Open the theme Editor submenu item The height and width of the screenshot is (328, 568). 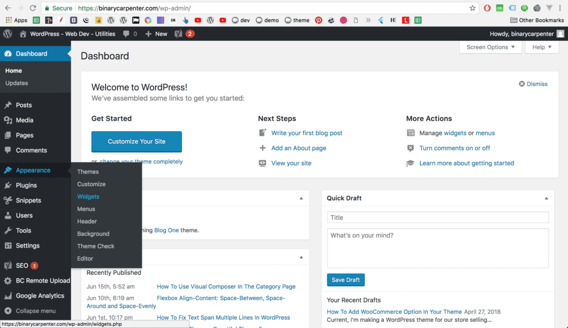85,259
